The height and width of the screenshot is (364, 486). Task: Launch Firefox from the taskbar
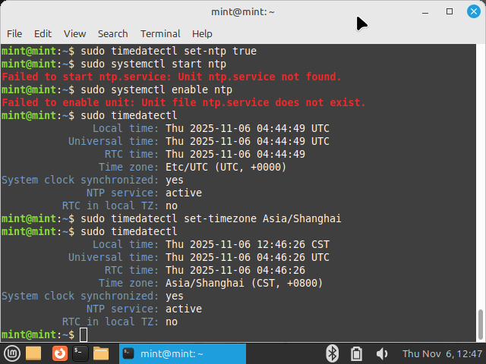pos(59,353)
